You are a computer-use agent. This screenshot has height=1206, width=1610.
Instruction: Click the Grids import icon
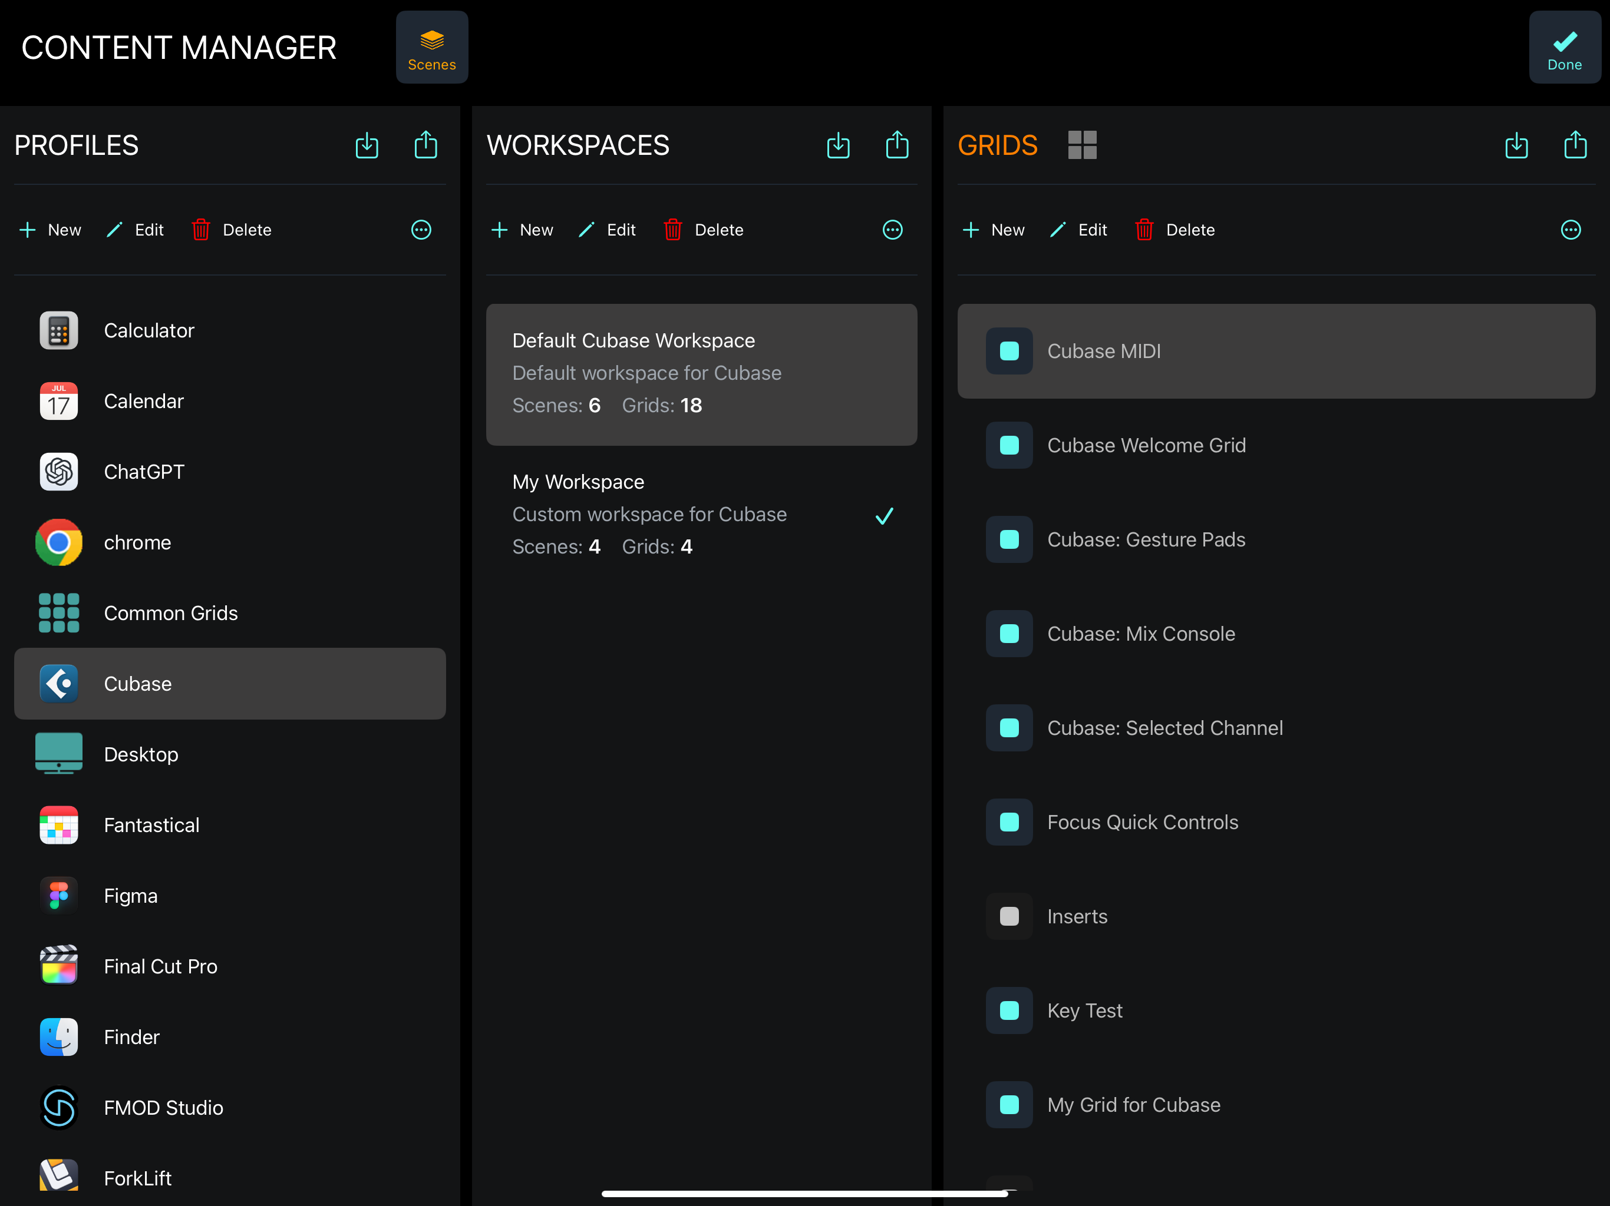1516,145
